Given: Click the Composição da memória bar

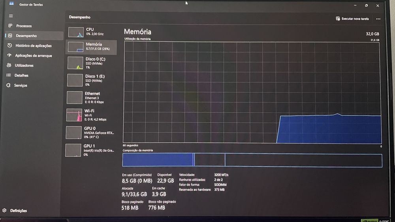Looking at the screenshot, I should click(252, 160).
